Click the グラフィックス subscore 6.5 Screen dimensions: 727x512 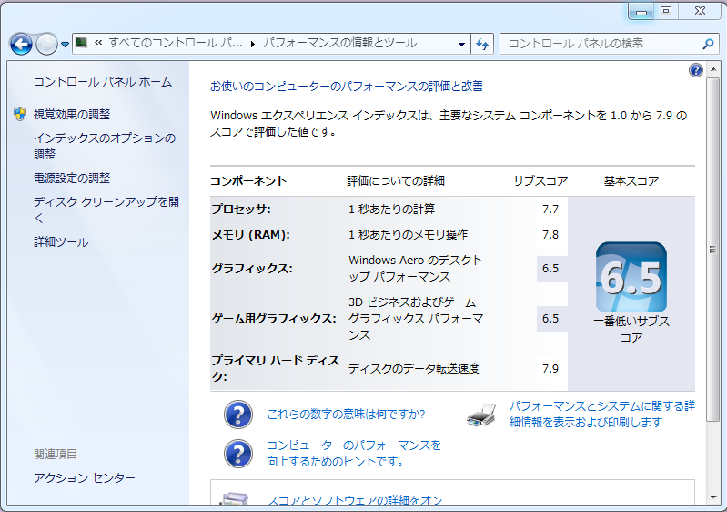tap(550, 269)
